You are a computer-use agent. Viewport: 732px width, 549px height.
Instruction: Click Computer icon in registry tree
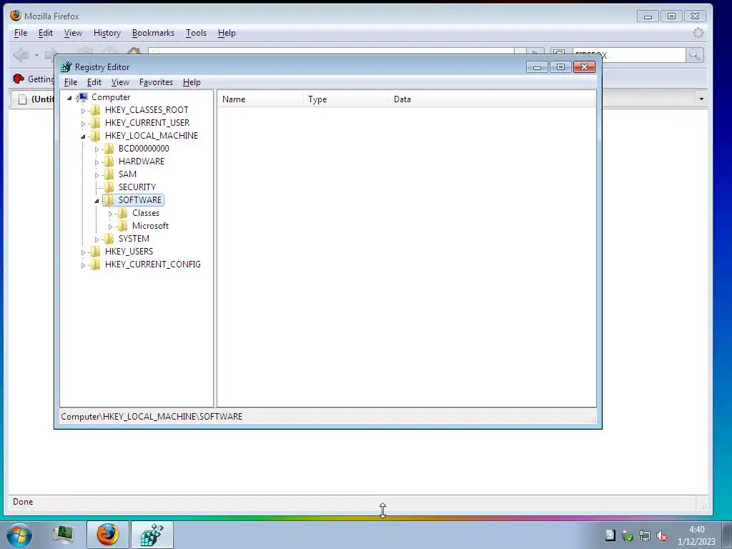[x=82, y=97]
